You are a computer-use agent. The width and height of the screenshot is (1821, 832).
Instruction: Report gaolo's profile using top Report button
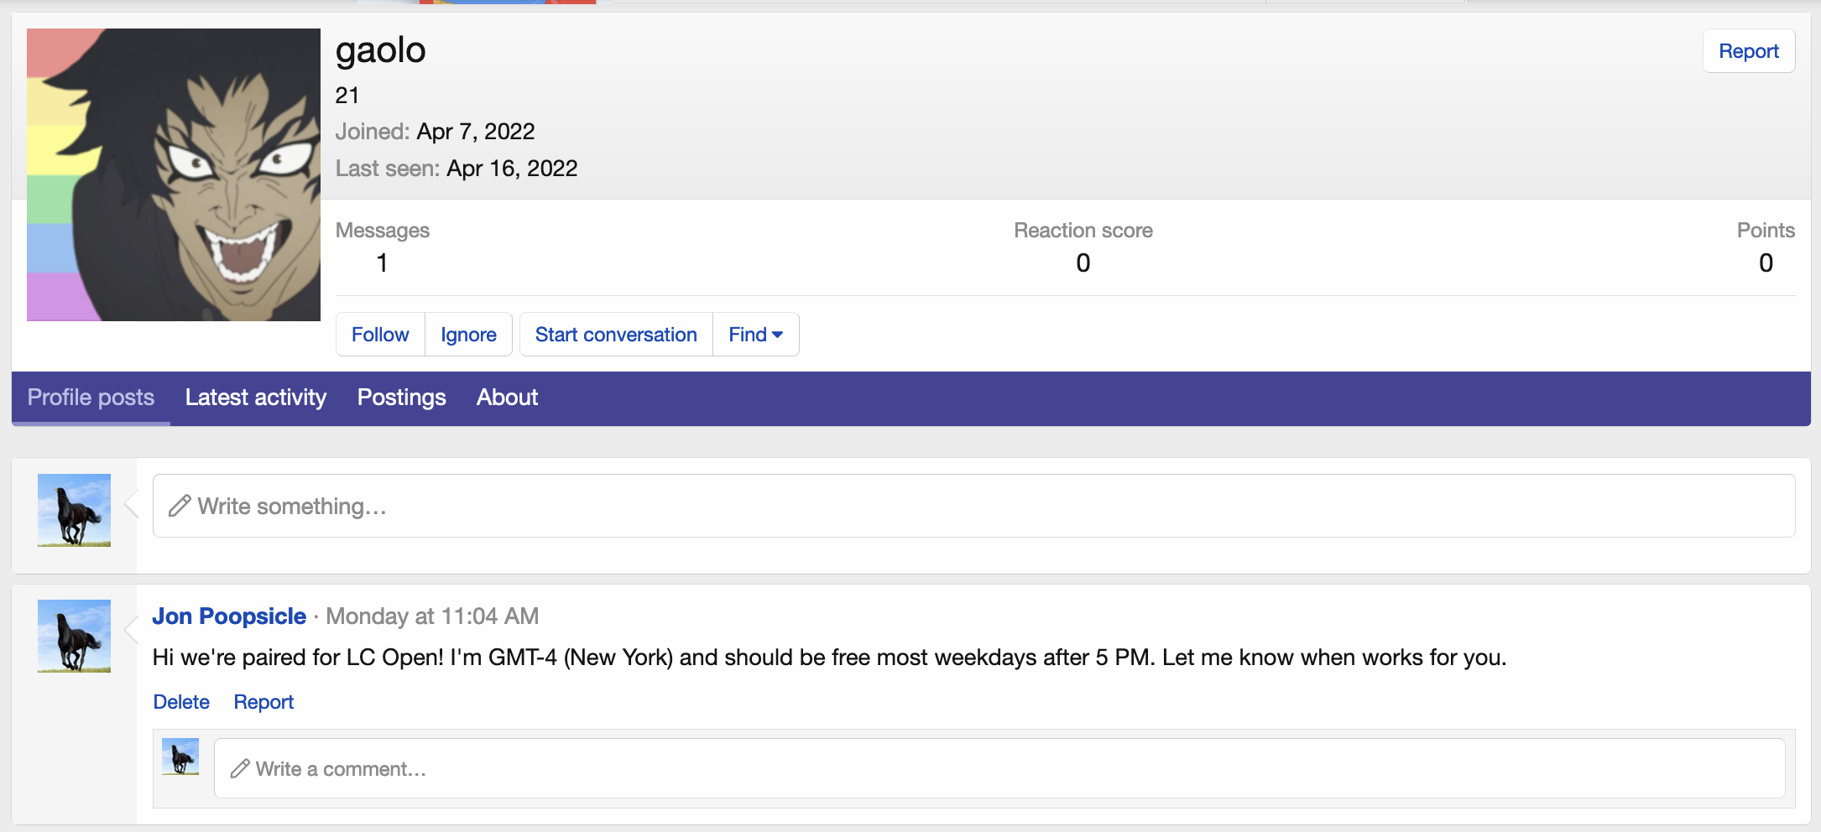click(x=1748, y=51)
